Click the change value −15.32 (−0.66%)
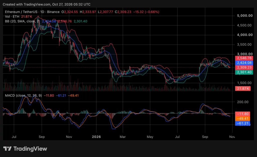This screenshot has width=257, height=157. click(x=146, y=12)
